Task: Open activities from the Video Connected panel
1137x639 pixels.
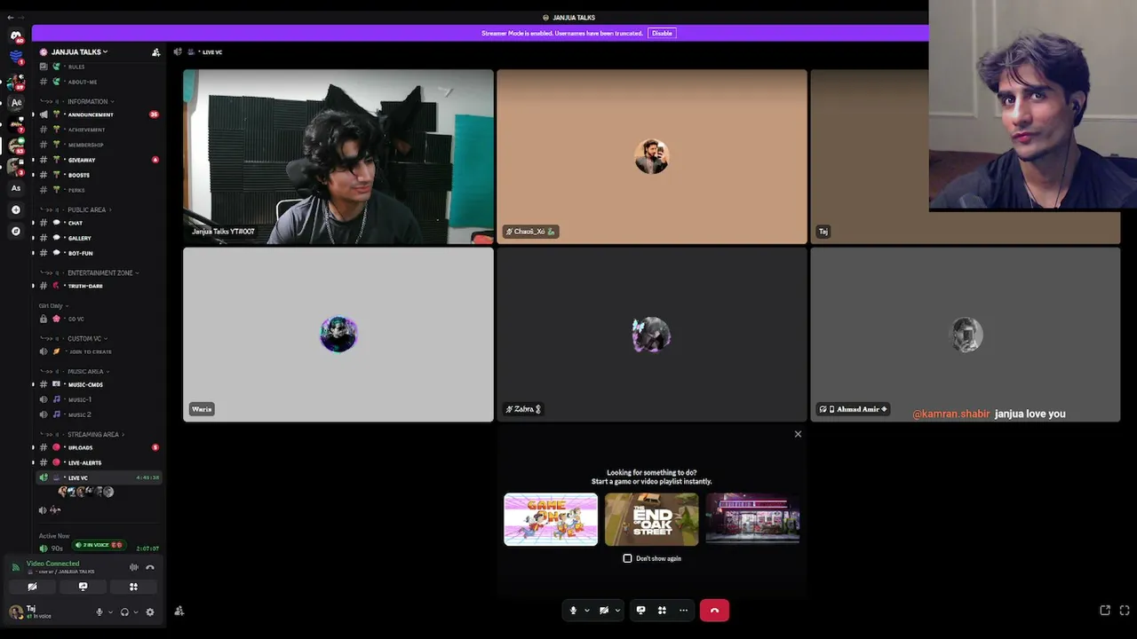Action: [133, 587]
